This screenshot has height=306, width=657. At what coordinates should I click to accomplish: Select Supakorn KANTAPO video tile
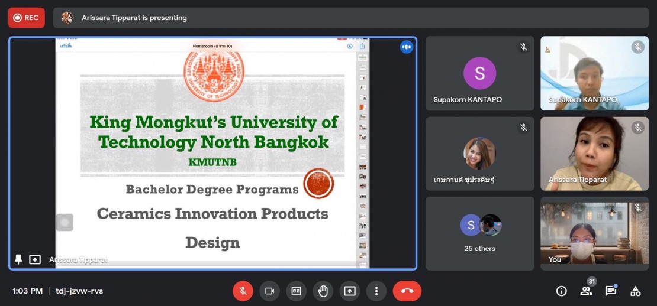point(595,73)
